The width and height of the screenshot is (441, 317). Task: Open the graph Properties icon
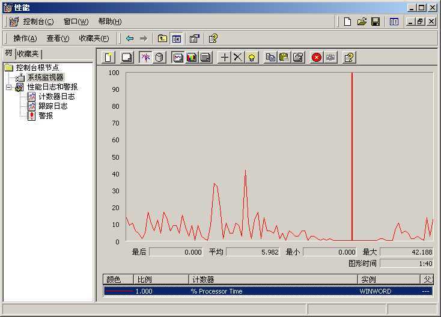pyautogui.click(x=298, y=58)
